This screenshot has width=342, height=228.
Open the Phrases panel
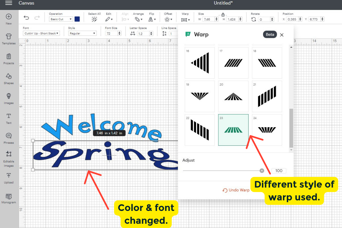(x=9, y=138)
